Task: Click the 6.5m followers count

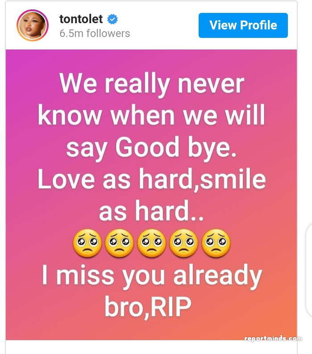Action: pos(95,33)
